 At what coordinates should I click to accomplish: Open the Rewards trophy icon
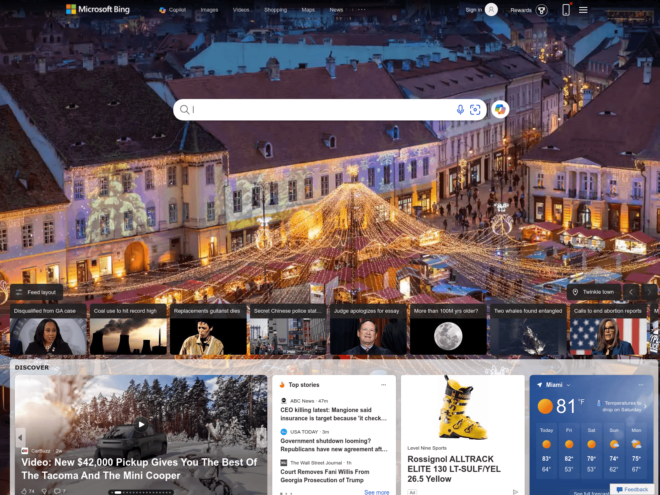click(x=542, y=10)
